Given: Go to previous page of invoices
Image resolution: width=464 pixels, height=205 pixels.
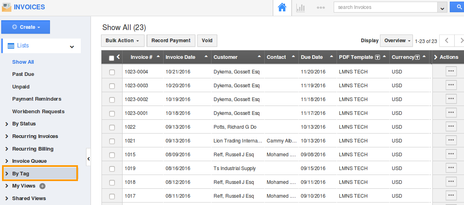Looking at the screenshot, I should tap(447, 41).
